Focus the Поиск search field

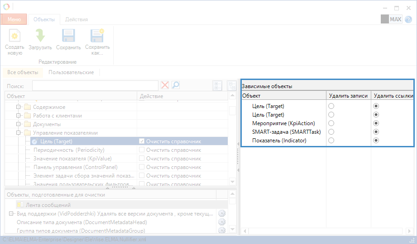[x=95, y=85]
